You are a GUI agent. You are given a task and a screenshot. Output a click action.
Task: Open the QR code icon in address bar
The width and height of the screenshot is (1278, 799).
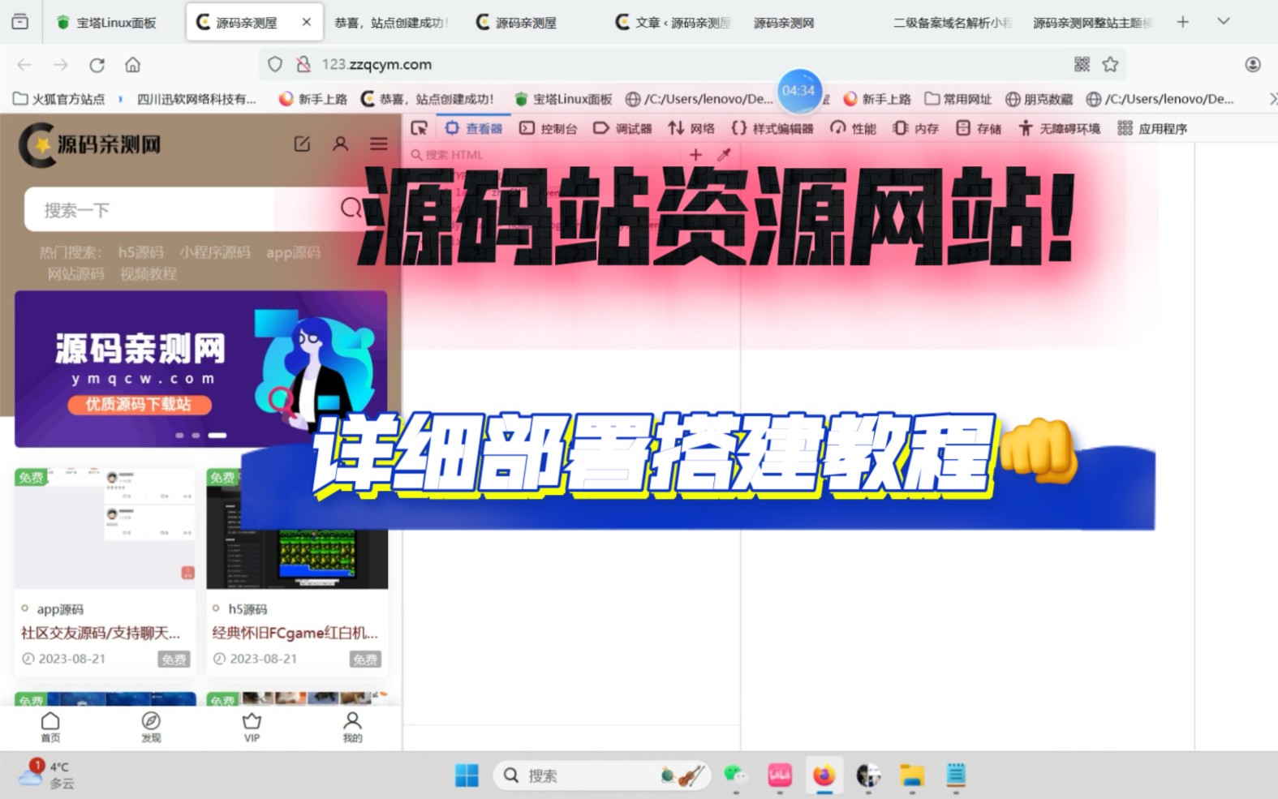[1082, 64]
